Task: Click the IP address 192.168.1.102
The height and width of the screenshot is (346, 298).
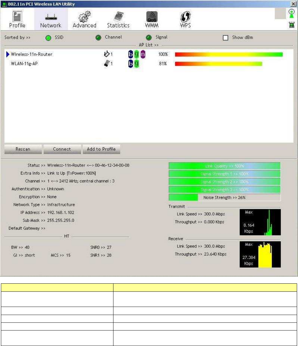Action: pyautogui.click(x=61, y=212)
